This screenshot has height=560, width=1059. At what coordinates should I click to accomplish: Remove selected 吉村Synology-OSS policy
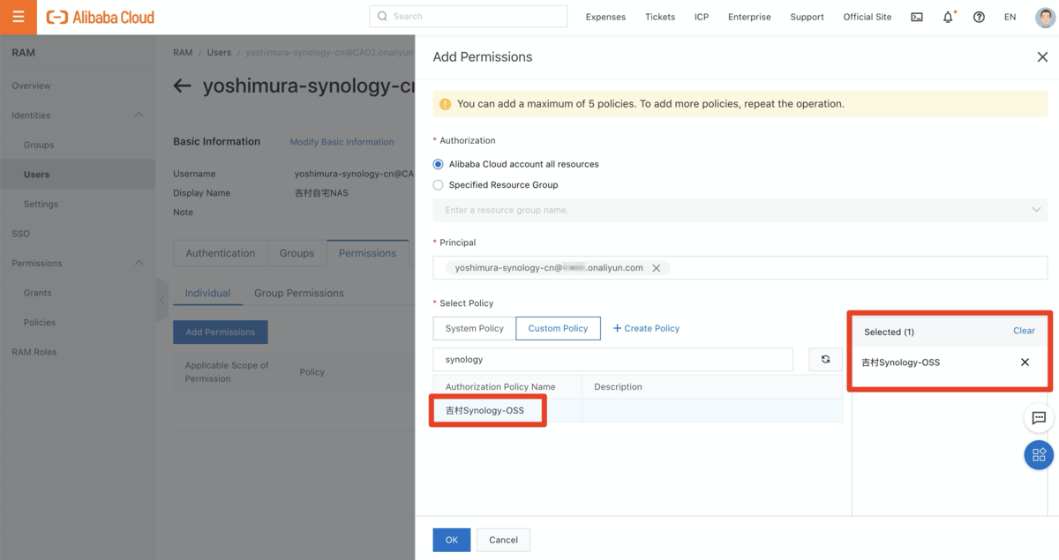pos(1025,362)
